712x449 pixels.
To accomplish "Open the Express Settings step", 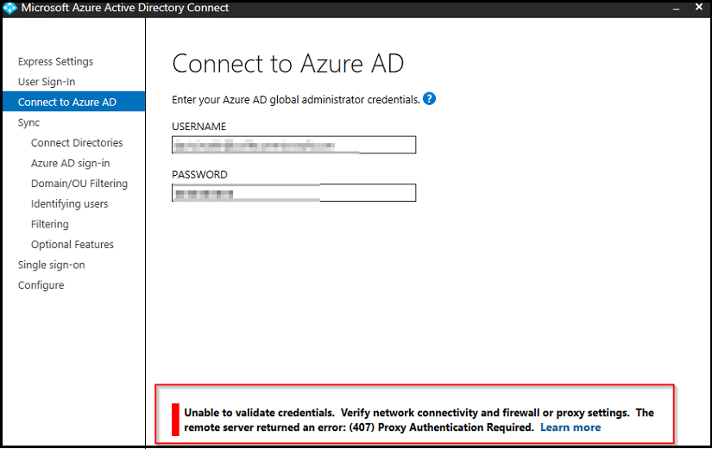I will tap(55, 61).
